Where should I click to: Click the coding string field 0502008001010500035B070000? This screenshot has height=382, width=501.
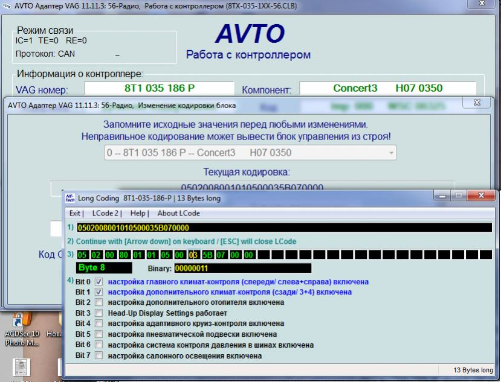pyautogui.click(x=285, y=228)
